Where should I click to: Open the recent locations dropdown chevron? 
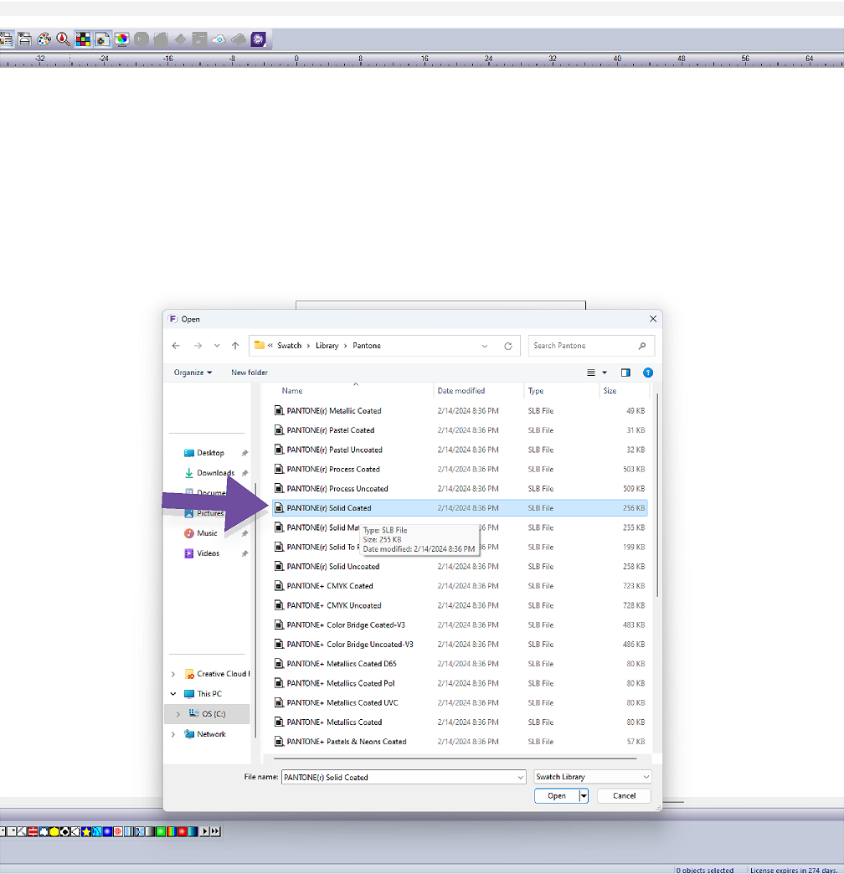click(x=217, y=346)
